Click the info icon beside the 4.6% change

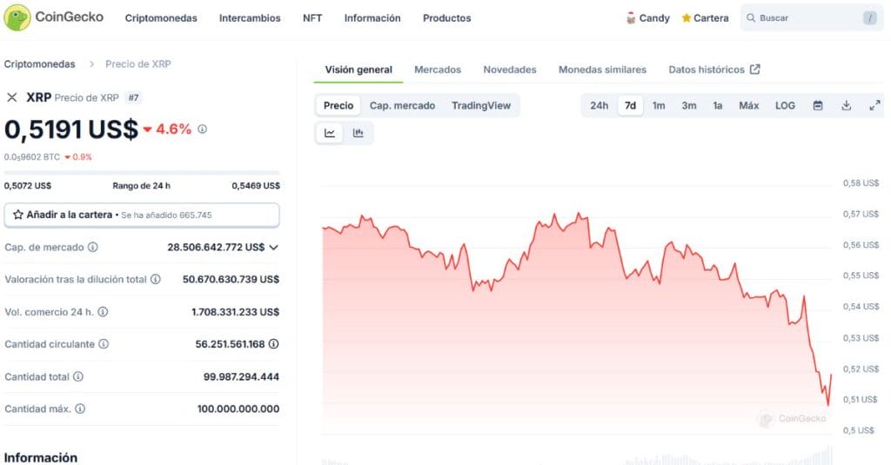pyautogui.click(x=202, y=130)
